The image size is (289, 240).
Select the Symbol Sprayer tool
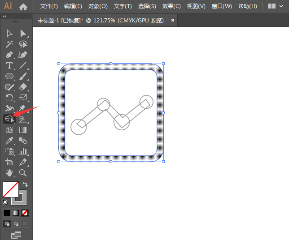[x=9, y=151]
